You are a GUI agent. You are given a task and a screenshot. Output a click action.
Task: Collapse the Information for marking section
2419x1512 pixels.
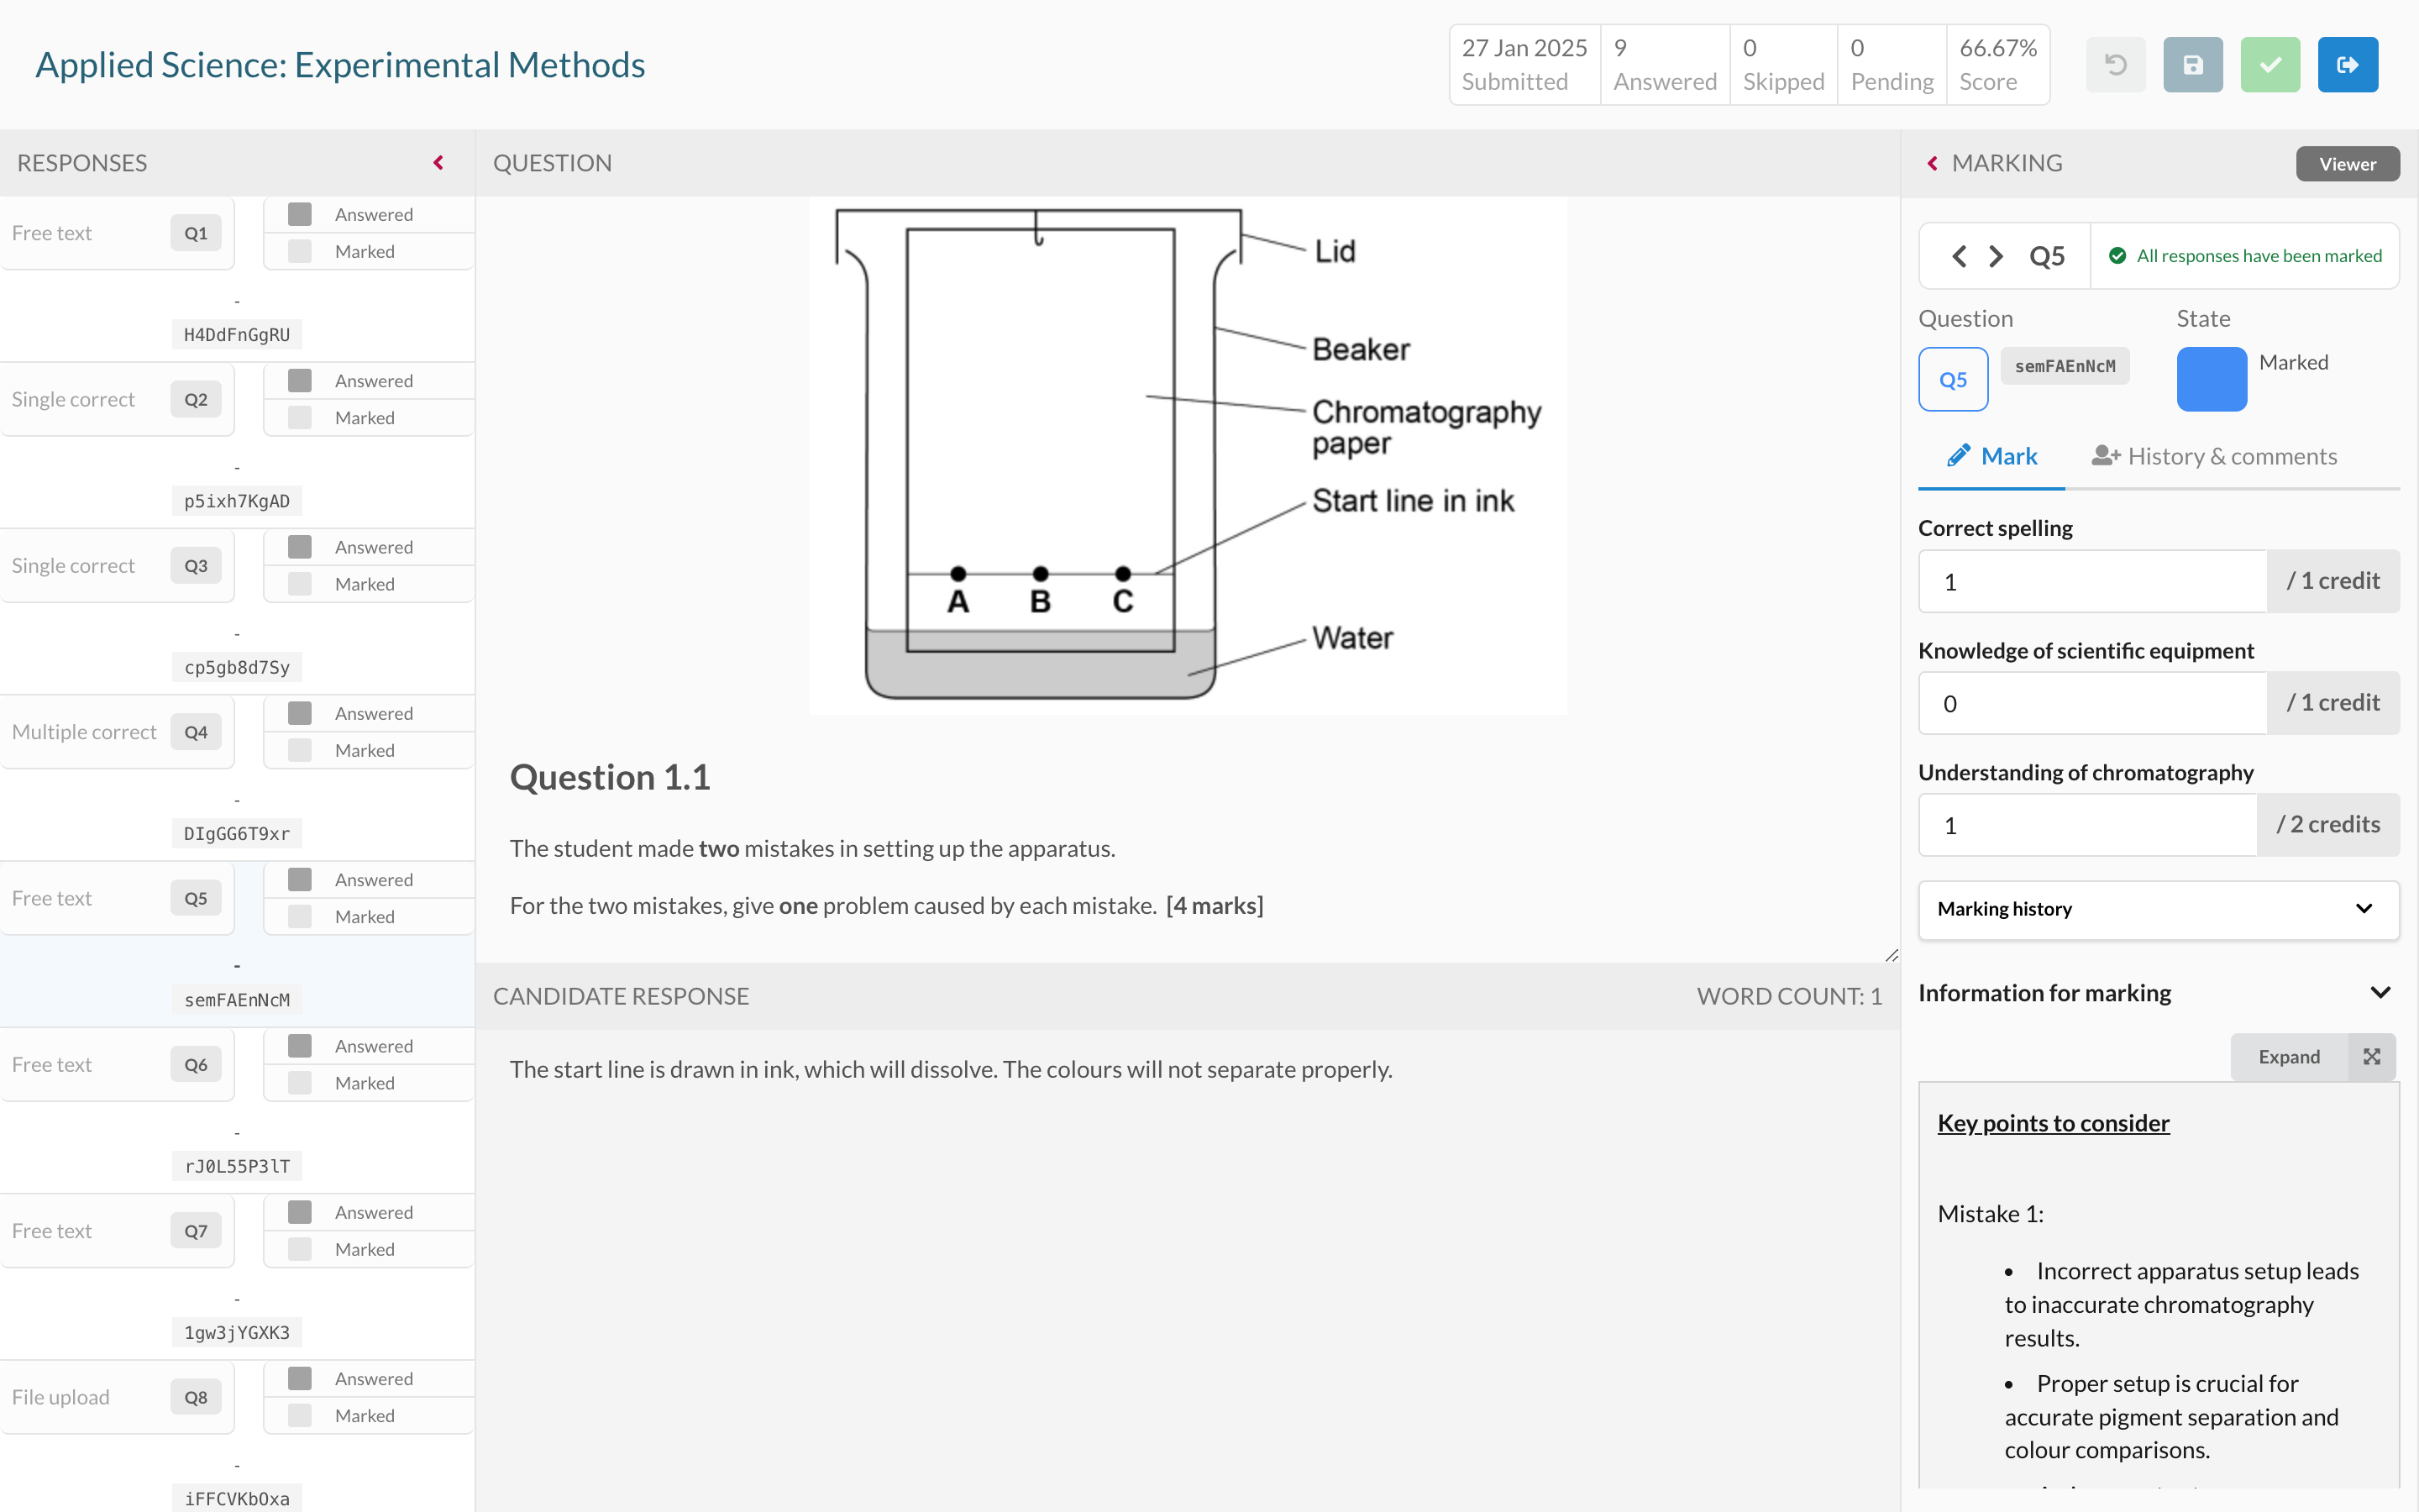point(2380,993)
